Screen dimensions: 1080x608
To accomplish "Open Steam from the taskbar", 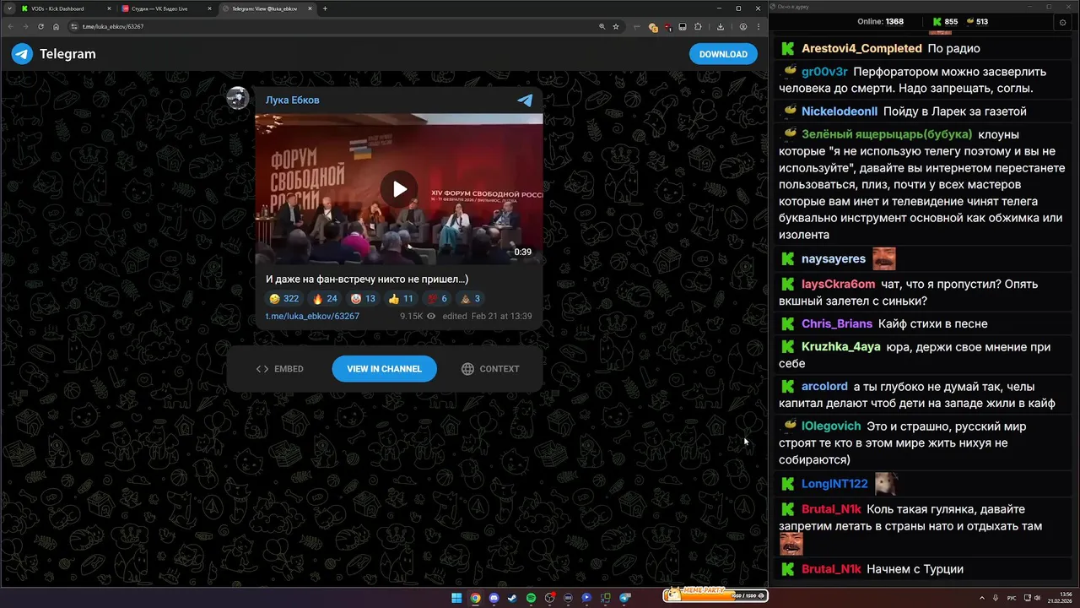I will click(512, 598).
